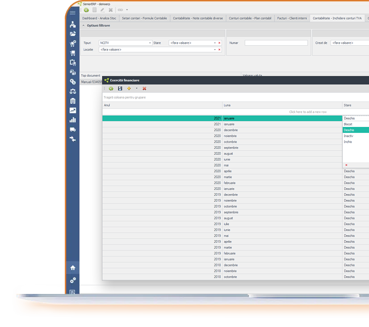Select Blocat in the Stare dropdown list
Viewport: 369px width, 327px height.
point(348,124)
